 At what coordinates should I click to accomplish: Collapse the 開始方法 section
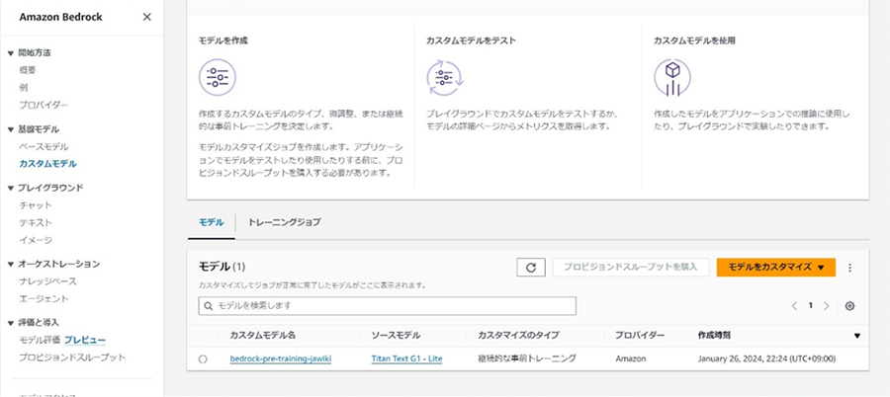pyautogui.click(x=10, y=53)
